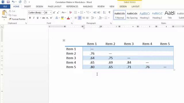Viewport: 184px width, 103px height.
Task: Create a new document from the quick access toolbar
Action: coord(25,2)
